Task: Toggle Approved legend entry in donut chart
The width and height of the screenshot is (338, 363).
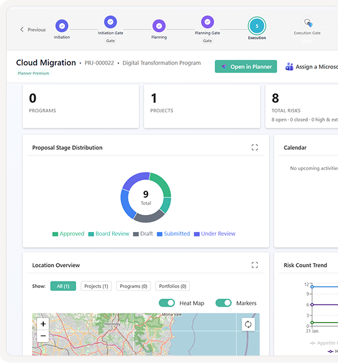Action: coord(68,234)
